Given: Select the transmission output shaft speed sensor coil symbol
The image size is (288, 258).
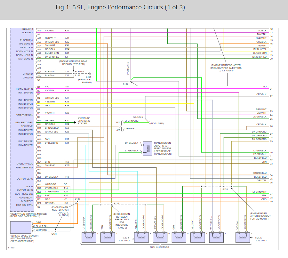Looking at the screenshot, I should click(x=147, y=149).
